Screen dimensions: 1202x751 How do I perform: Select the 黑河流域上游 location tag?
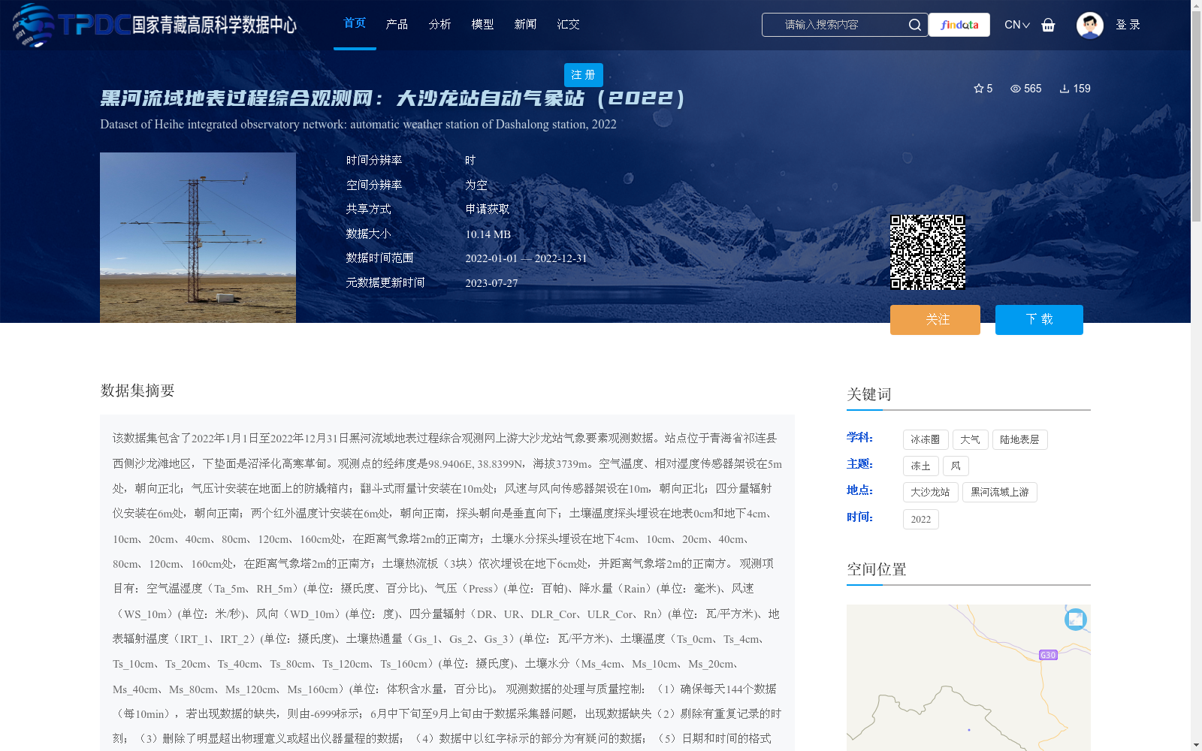tap(999, 492)
